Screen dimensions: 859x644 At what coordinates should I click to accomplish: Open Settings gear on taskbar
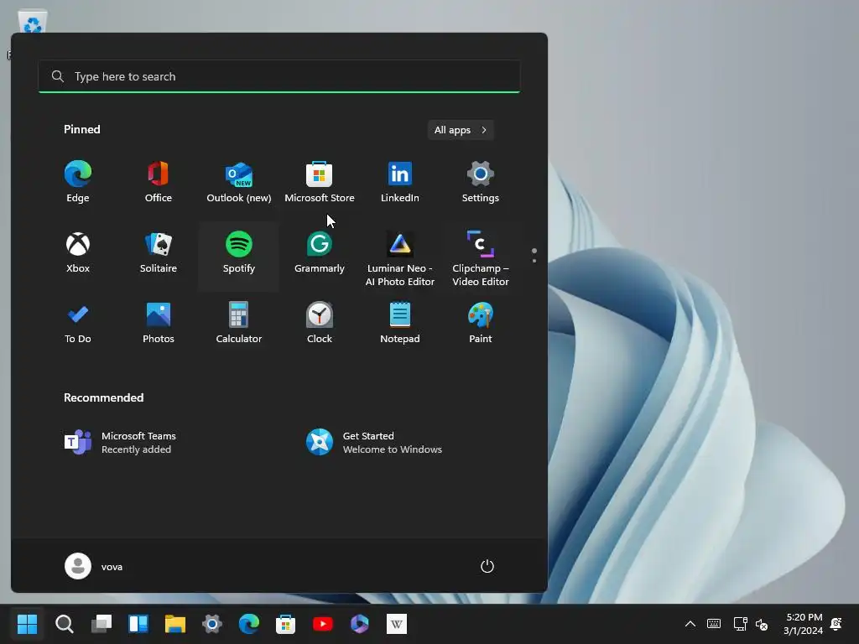[x=212, y=624]
